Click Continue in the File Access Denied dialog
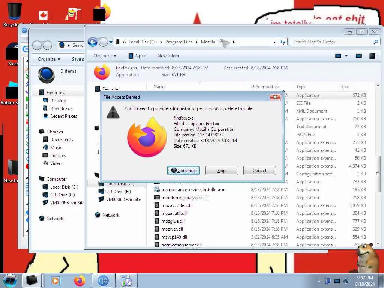 click(x=183, y=171)
